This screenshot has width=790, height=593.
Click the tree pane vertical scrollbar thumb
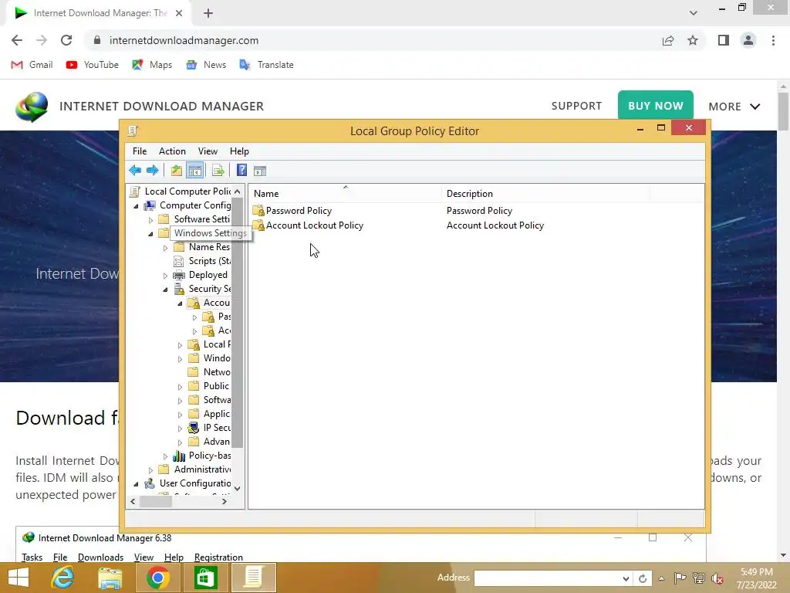click(x=238, y=323)
